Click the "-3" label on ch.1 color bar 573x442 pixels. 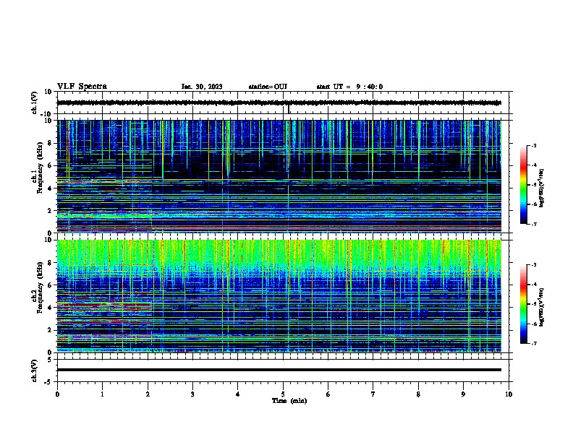[534, 146]
